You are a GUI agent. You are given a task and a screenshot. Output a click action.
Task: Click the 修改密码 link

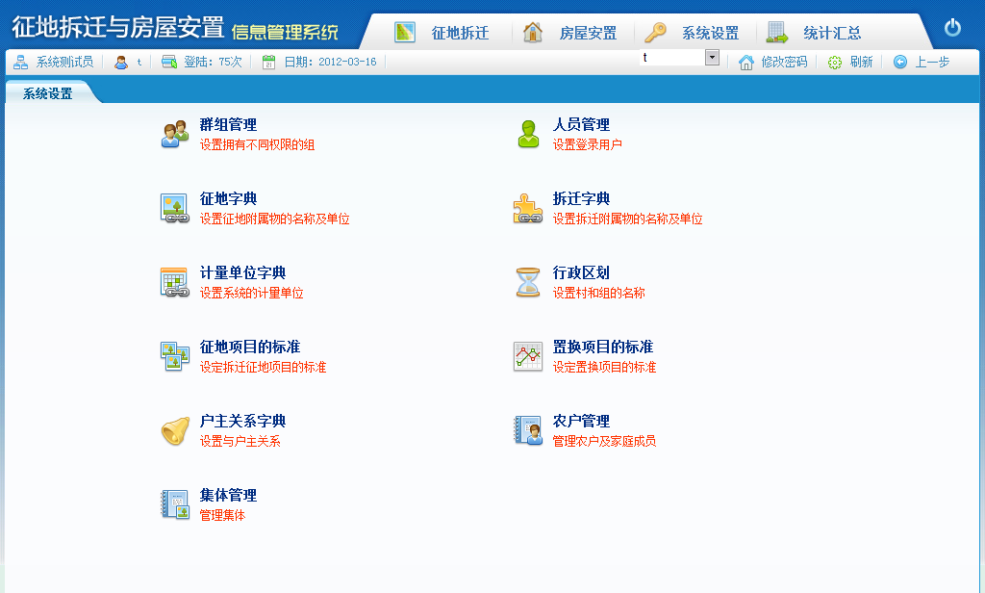coord(784,62)
